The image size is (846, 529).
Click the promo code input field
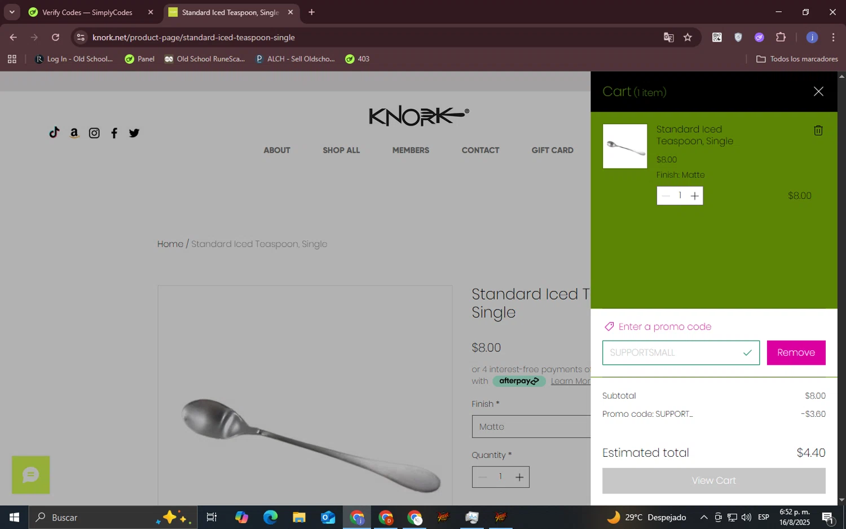(681, 352)
